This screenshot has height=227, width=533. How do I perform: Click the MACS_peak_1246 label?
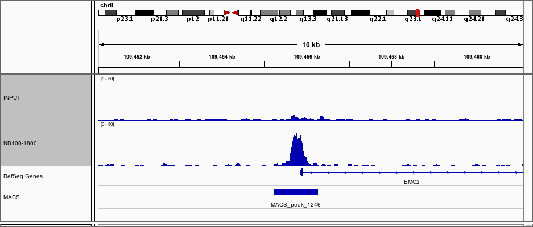[295, 205]
